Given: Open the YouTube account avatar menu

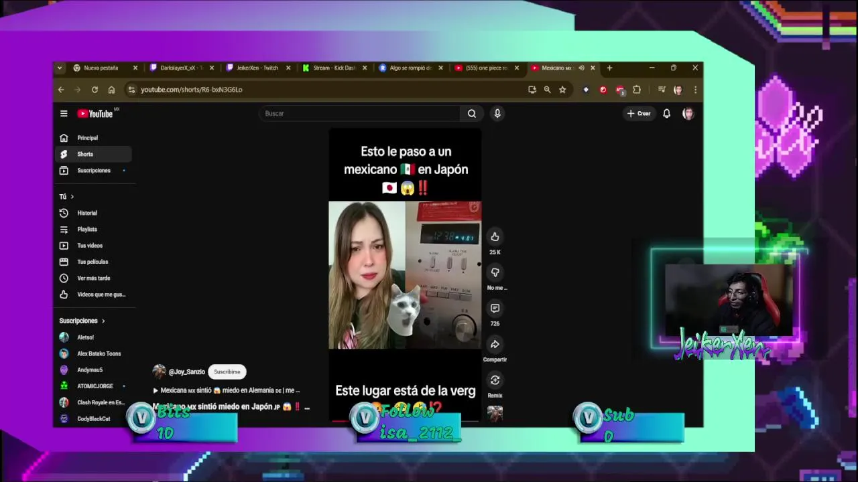Looking at the screenshot, I should (x=688, y=114).
